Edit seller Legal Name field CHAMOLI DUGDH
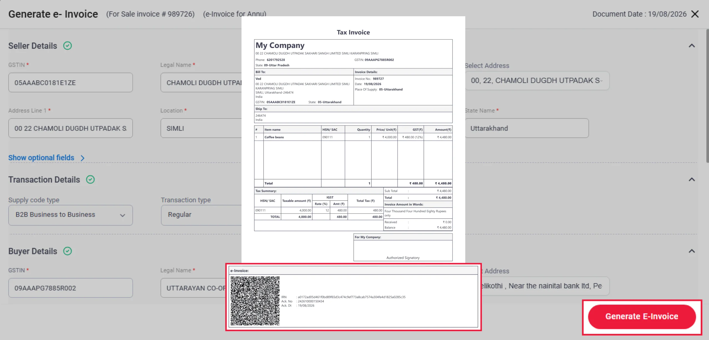709x340 pixels. tap(201, 82)
